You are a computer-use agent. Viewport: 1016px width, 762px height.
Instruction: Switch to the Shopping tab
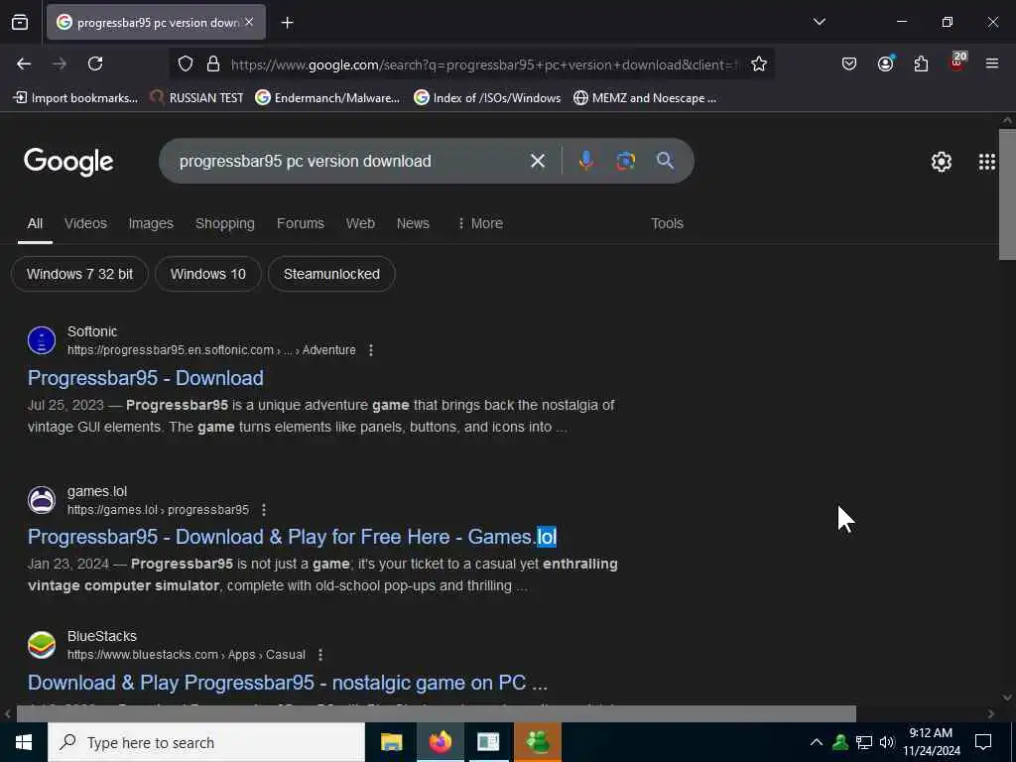tap(225, 223)
